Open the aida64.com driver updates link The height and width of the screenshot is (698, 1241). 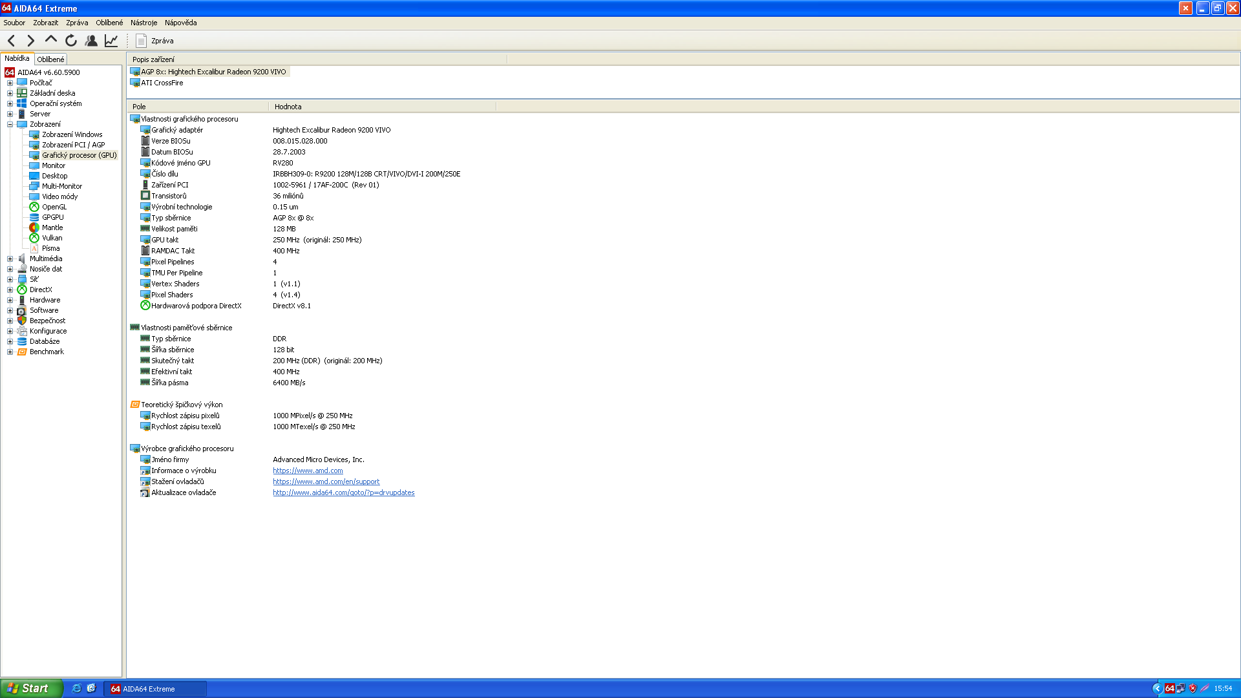click(343, 492)
